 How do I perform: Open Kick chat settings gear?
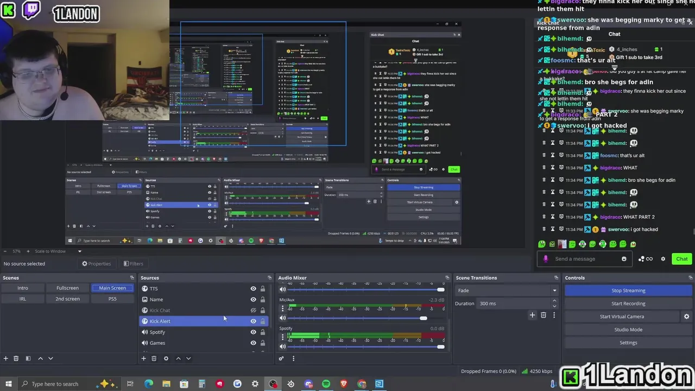663,259
